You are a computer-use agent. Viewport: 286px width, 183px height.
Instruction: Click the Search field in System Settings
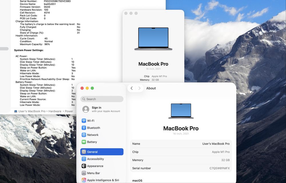pyautogui.click(x=102, y=99)
